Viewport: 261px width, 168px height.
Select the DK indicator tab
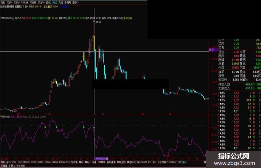150,162
